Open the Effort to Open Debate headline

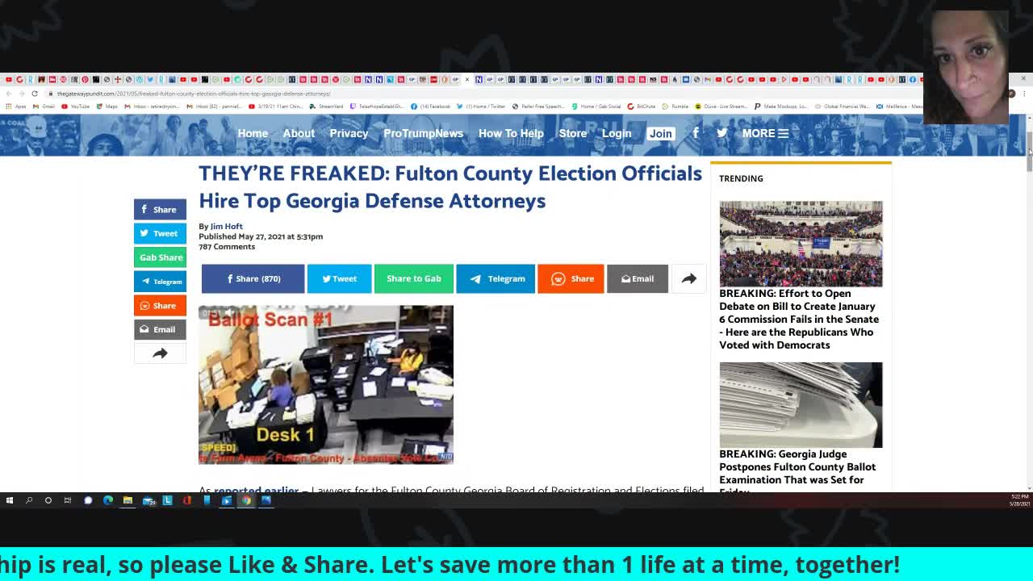[x=799, y=319]
